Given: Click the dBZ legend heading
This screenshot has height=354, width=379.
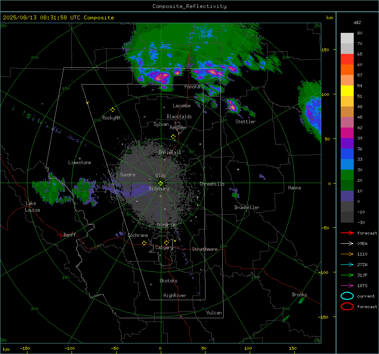Looking at the screenshot, I should (357, 22).
